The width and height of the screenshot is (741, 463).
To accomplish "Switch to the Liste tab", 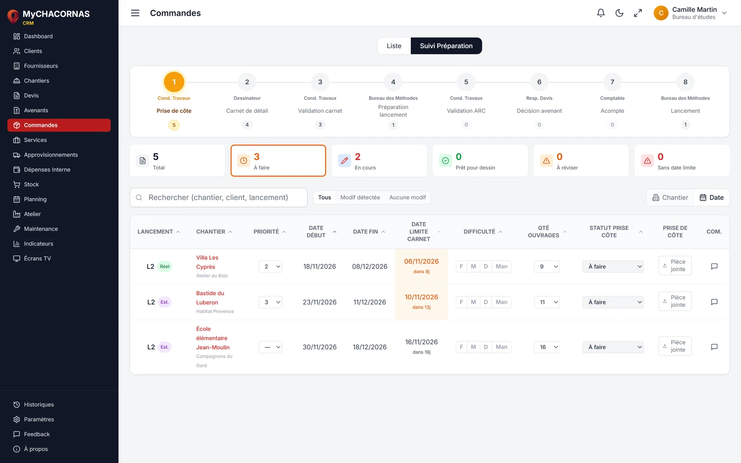I will tap(394, 46).
